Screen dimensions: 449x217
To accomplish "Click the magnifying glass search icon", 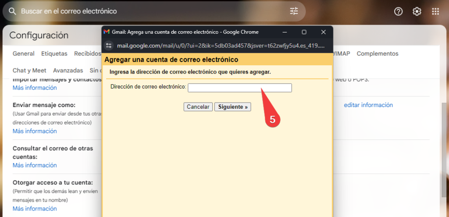I will click(x=13, y=11).
